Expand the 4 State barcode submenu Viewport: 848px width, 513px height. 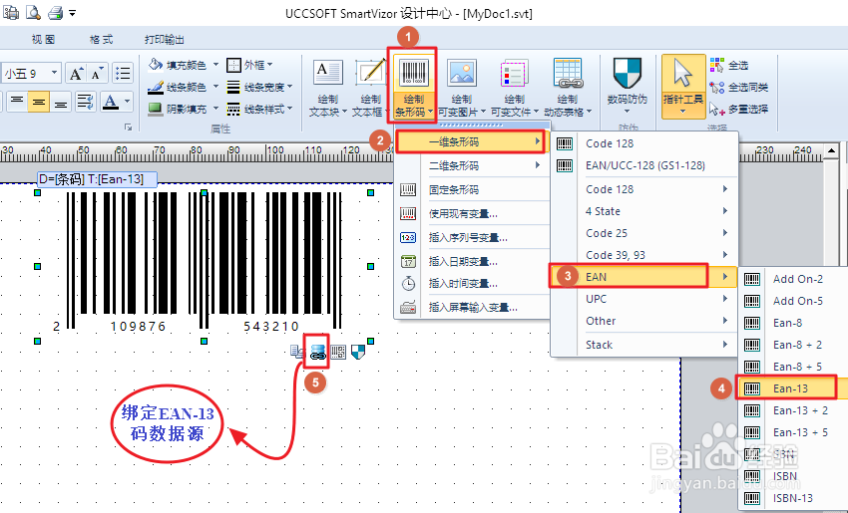click(643, 211)
